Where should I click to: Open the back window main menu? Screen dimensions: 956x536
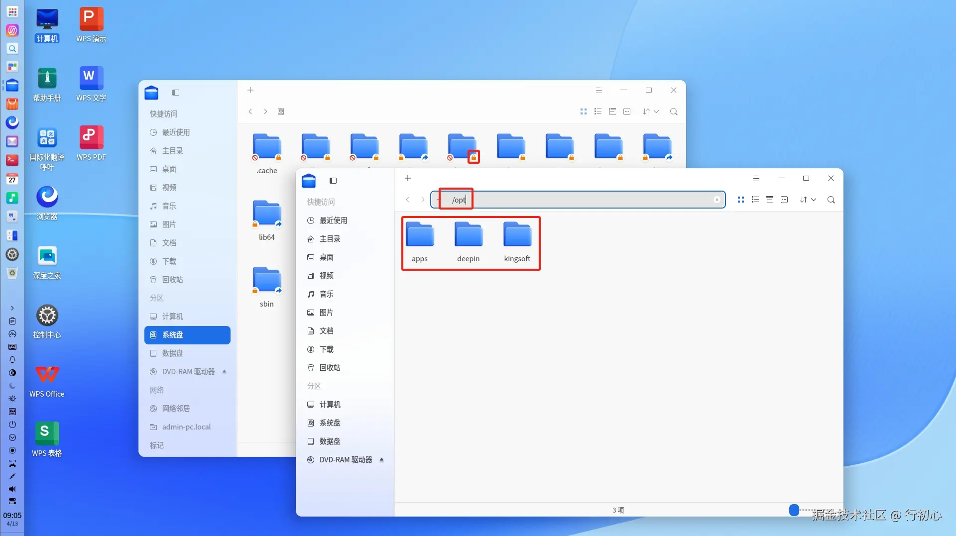[x=599, y=90]
